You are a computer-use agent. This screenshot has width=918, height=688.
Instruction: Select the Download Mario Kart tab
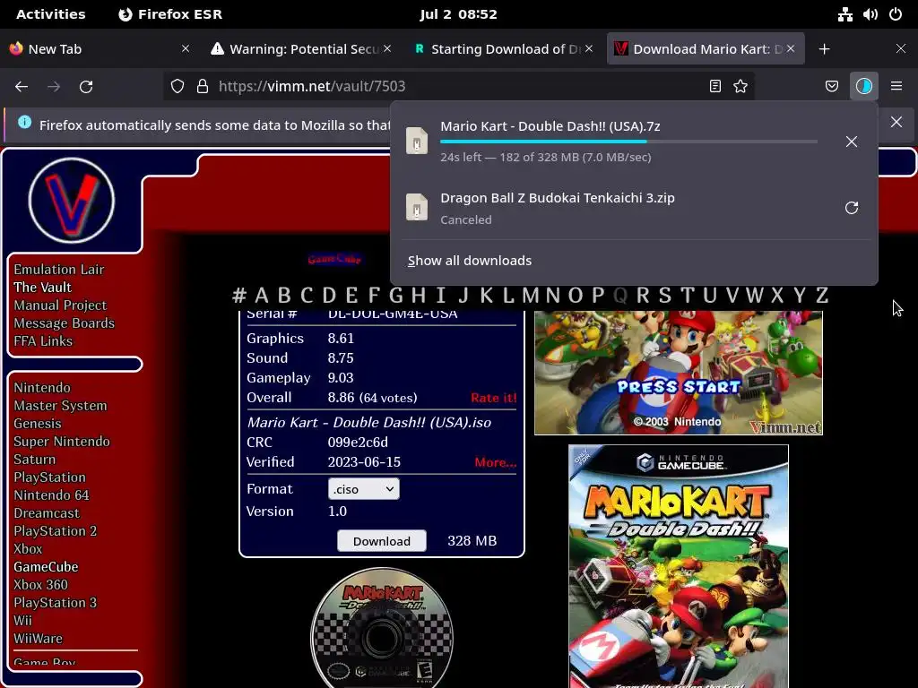(x=706, y=49)
